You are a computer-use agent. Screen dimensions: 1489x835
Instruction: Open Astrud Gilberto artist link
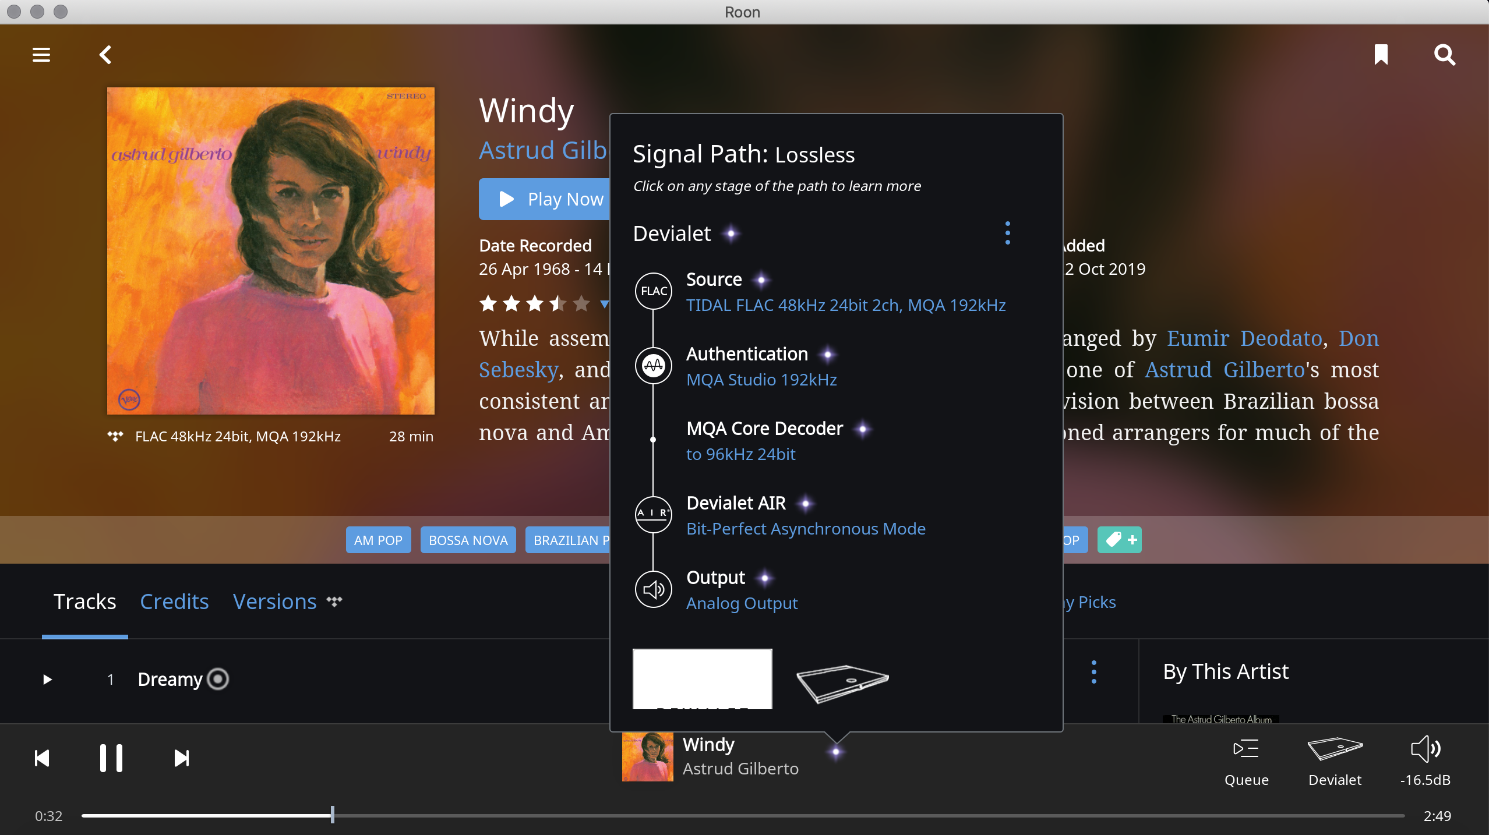(544, 150)
